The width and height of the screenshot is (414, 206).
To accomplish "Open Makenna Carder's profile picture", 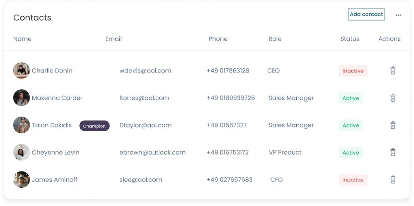I will click(x=21, y=98).
